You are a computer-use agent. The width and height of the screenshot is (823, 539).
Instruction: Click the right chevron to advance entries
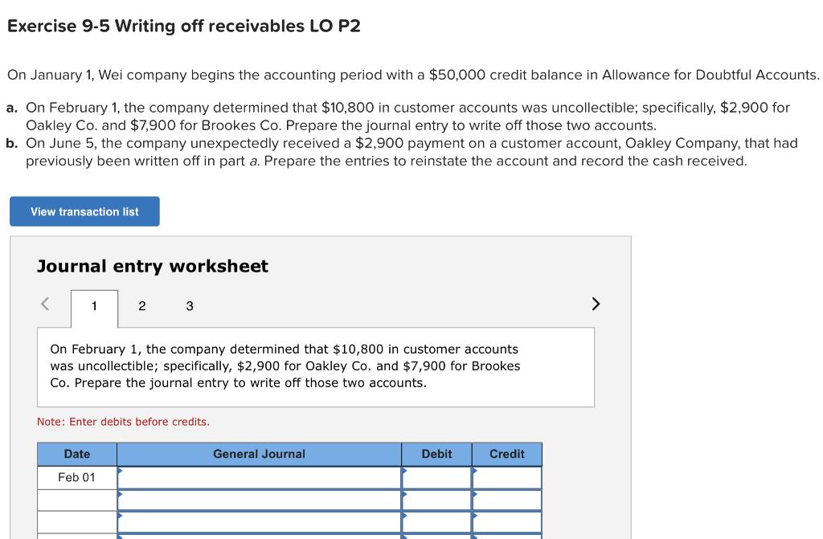594,303
